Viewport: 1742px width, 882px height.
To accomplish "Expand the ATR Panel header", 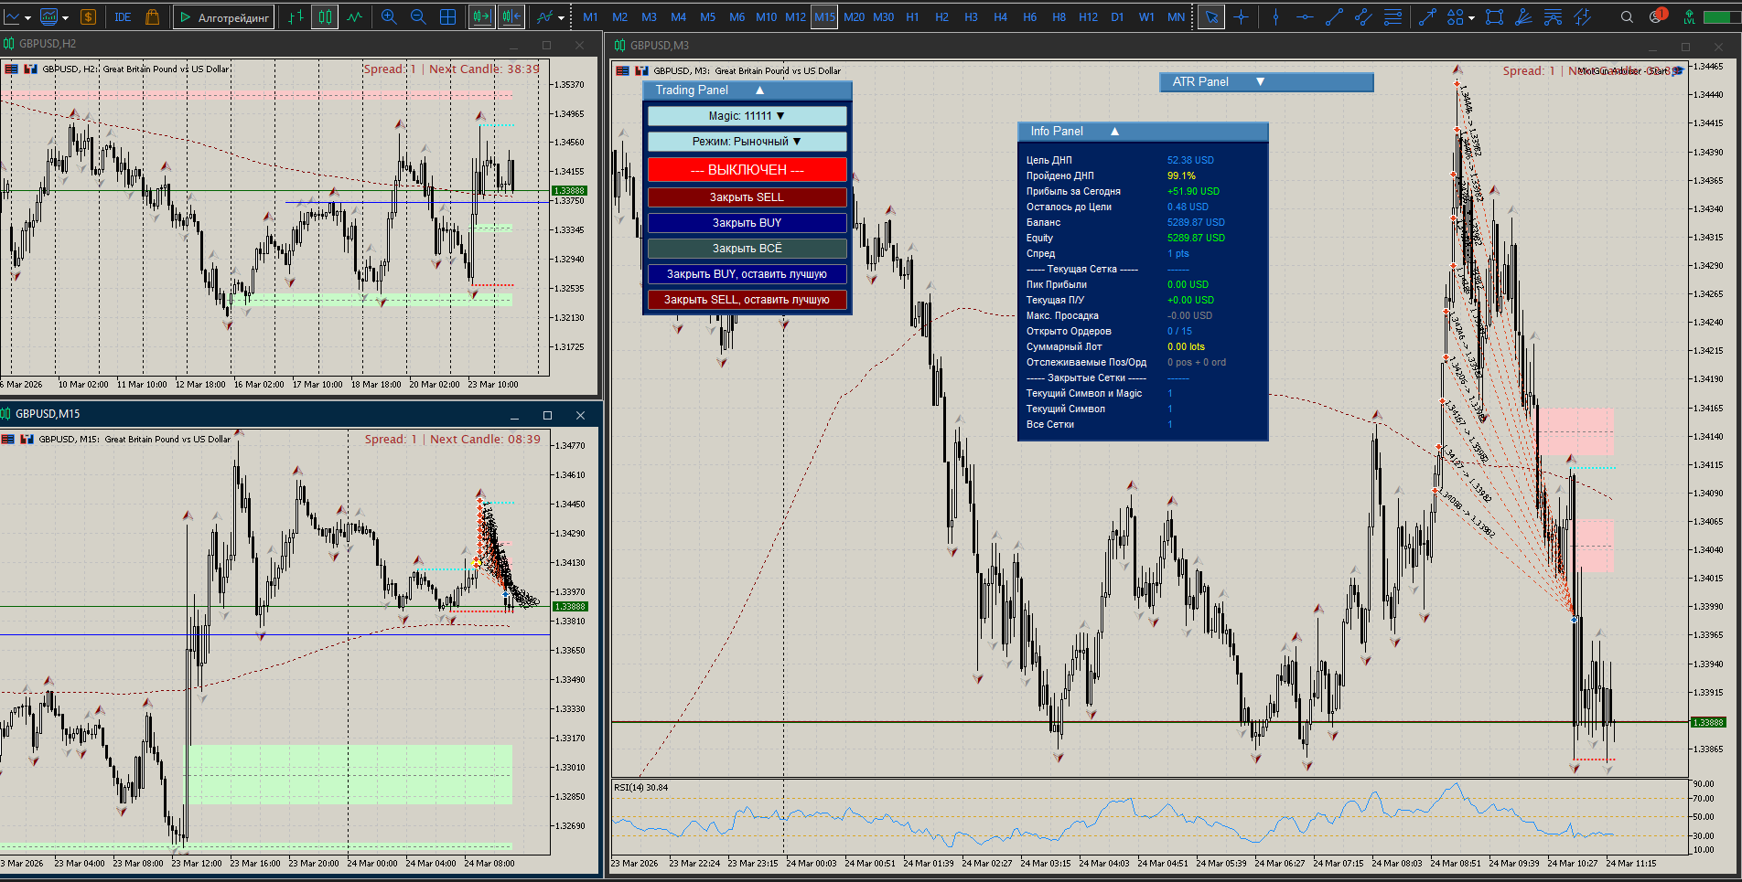I will click(1266, 82).
